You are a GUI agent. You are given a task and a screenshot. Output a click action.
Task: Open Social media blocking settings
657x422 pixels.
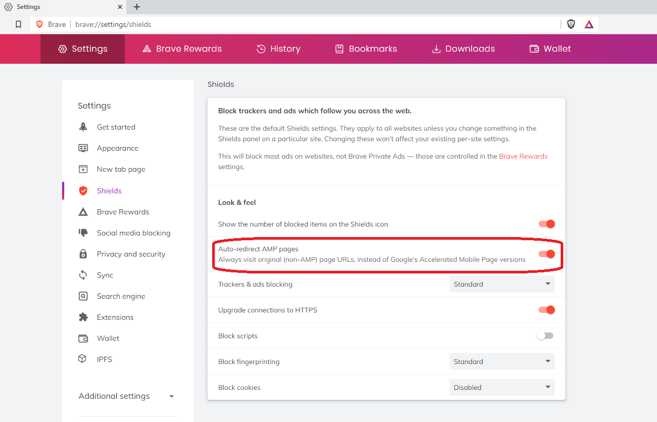(x=134, y=233)
